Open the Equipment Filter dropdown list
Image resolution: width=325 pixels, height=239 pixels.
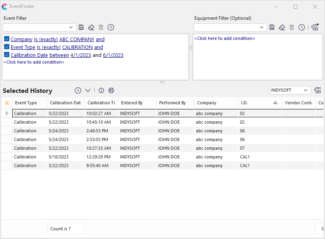click(x=262, y=27)
